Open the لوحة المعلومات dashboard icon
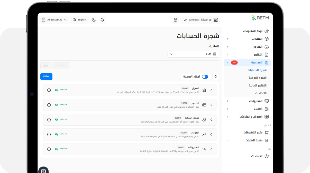The height and width of the screenshot is (173, 310). (267, 31)
